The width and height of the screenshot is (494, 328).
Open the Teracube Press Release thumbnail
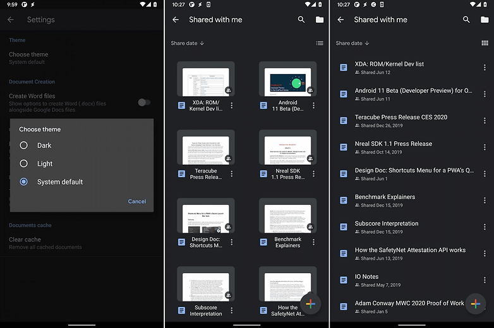[x=206, y=147]
